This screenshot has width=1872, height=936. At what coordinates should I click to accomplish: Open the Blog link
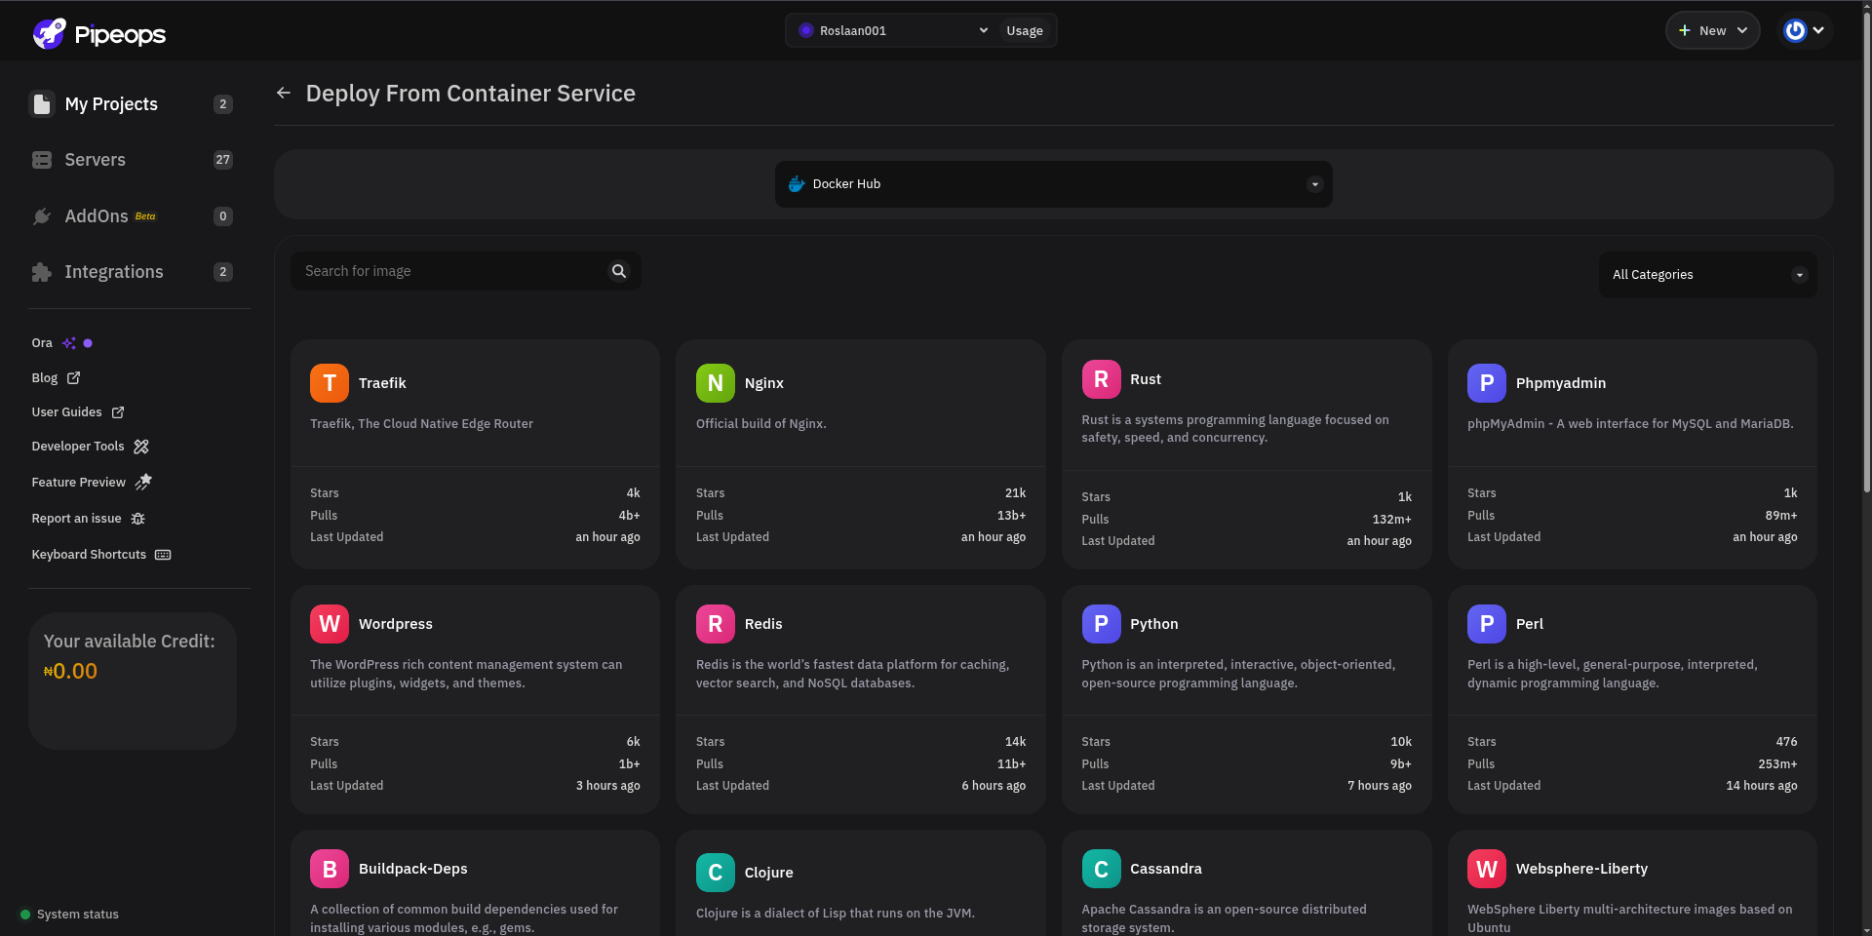[45, 378]
